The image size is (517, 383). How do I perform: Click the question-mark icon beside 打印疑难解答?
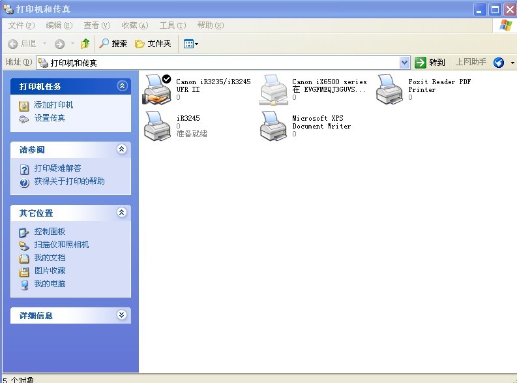coord(24,170)
